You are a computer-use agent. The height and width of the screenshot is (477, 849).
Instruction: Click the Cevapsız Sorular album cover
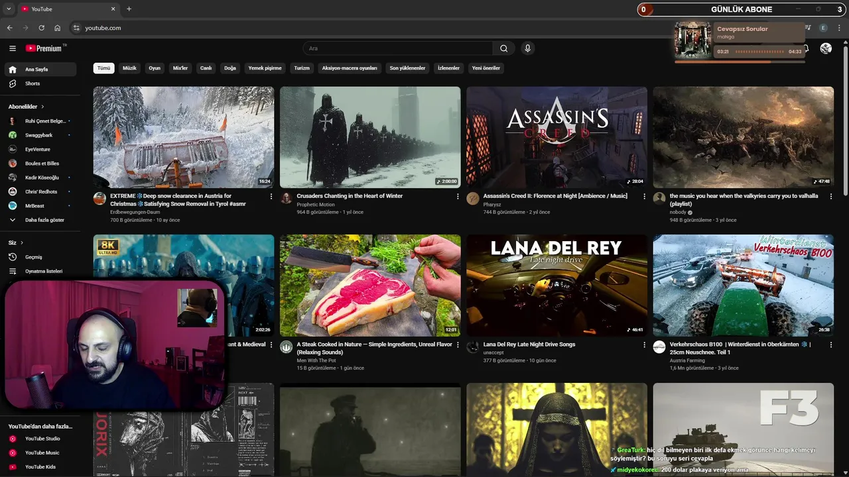(x=693, y=40)
